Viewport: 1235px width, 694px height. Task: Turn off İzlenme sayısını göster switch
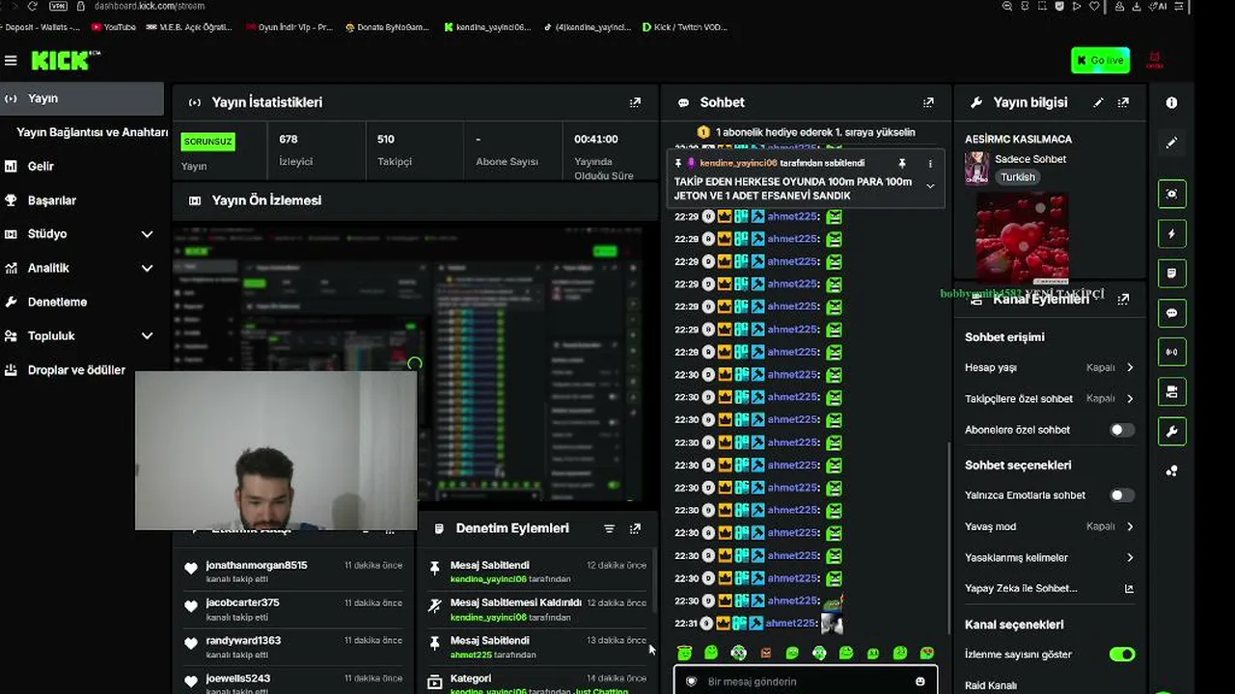[x=1122, y=654]
